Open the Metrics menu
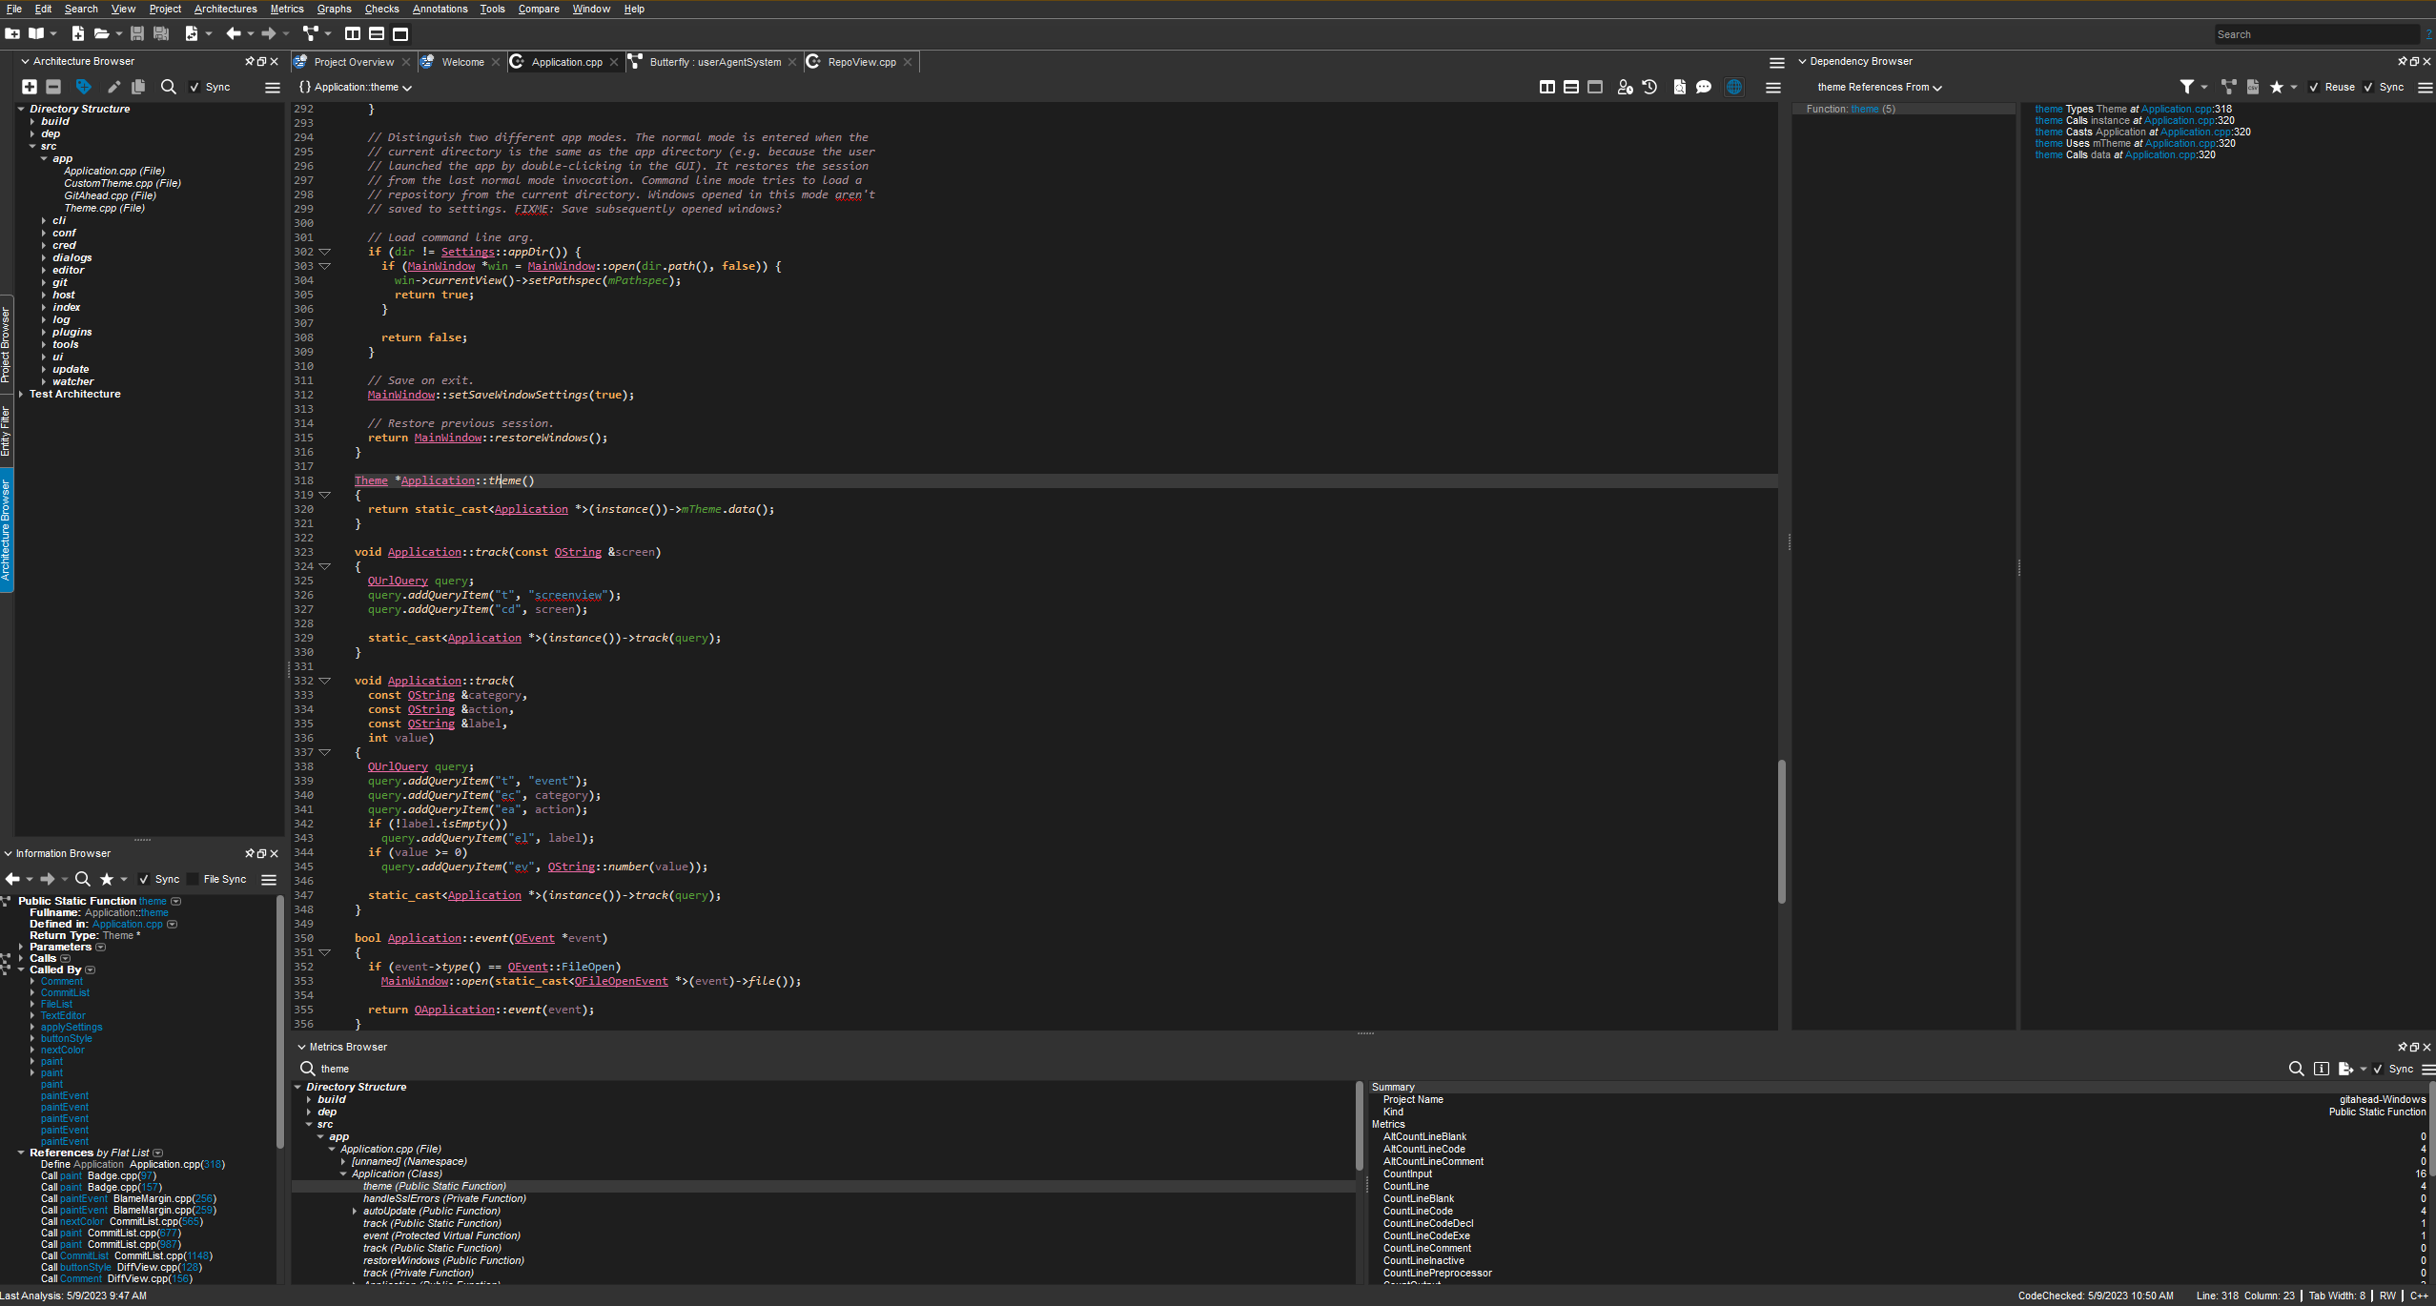2436x1306 pixels. (x=287, y=9)
